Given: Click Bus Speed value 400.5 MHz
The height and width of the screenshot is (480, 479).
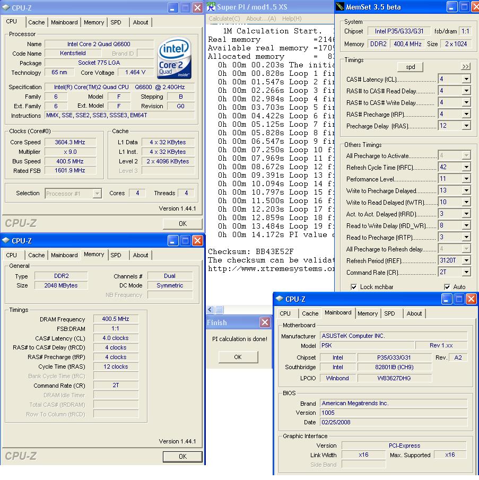Looking at the screenshot, I should [x=70, y=161].
